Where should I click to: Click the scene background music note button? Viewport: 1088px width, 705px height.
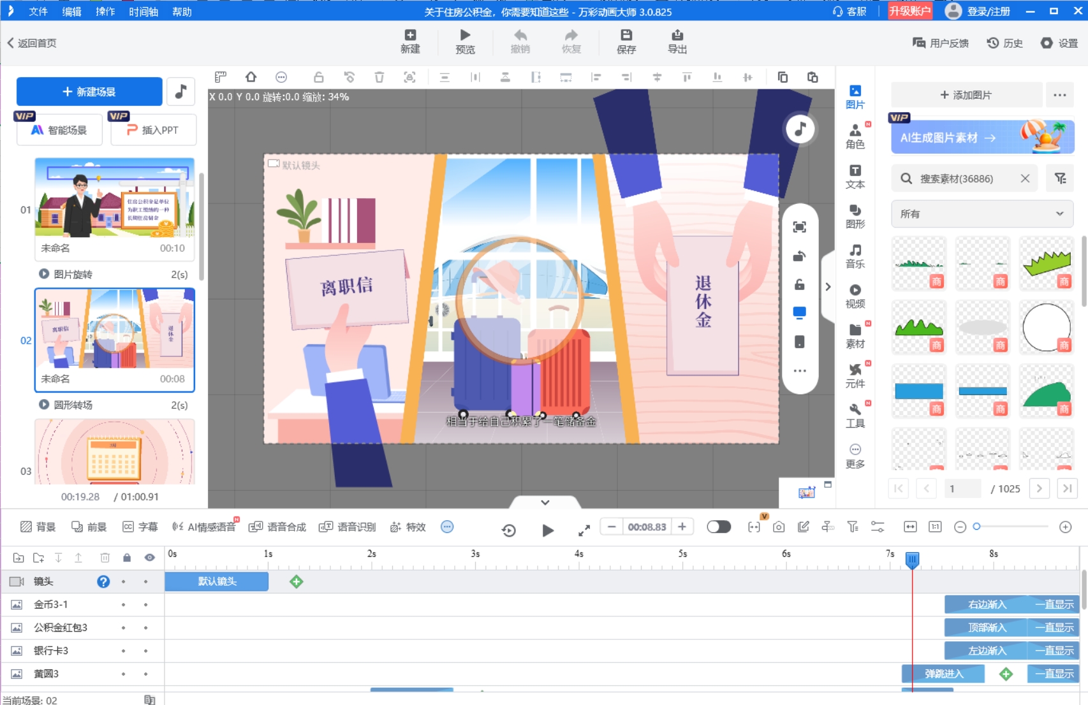pos(180,92)
